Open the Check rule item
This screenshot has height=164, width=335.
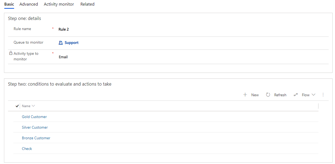[x=27, y=149]
